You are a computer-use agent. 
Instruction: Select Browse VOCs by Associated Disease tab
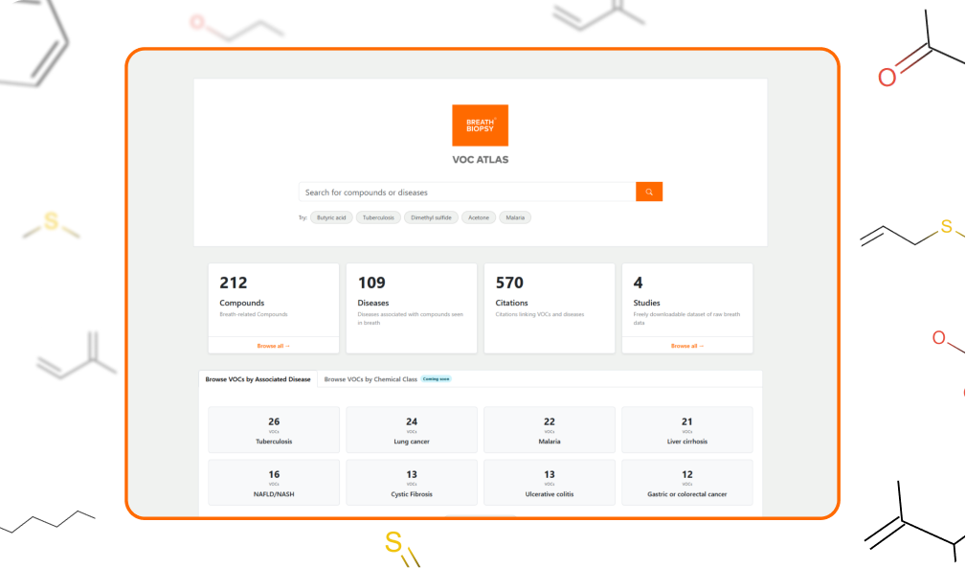[x=258, y=379]
